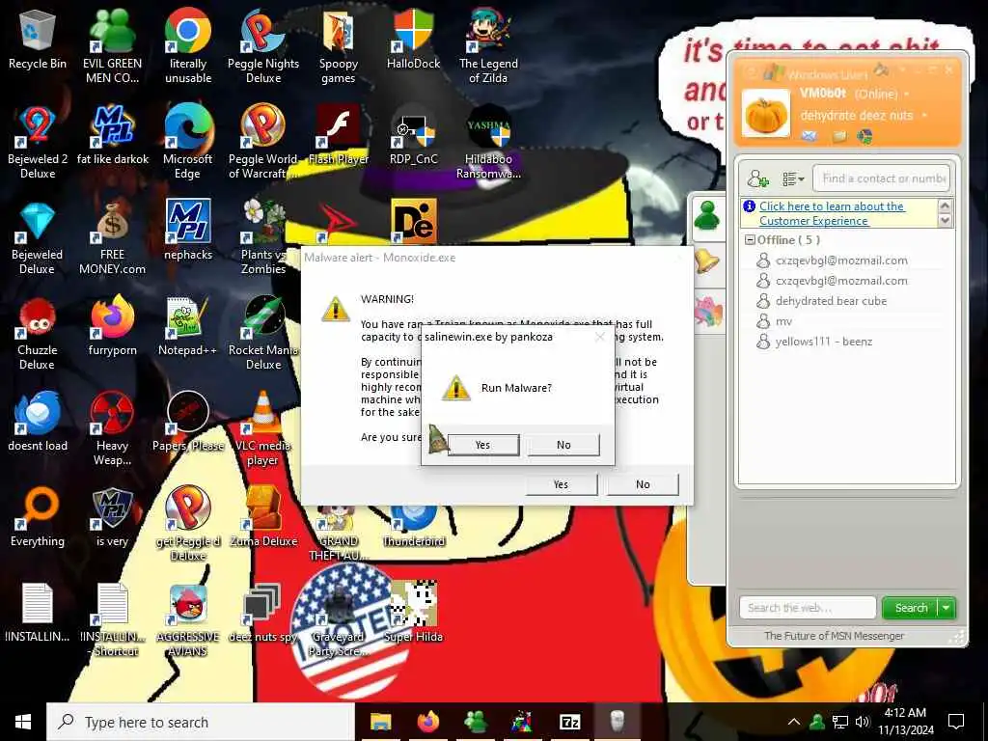Open the FREE MONEY.com money bag icon
This screenshot has width=988, height=741.
112,239
